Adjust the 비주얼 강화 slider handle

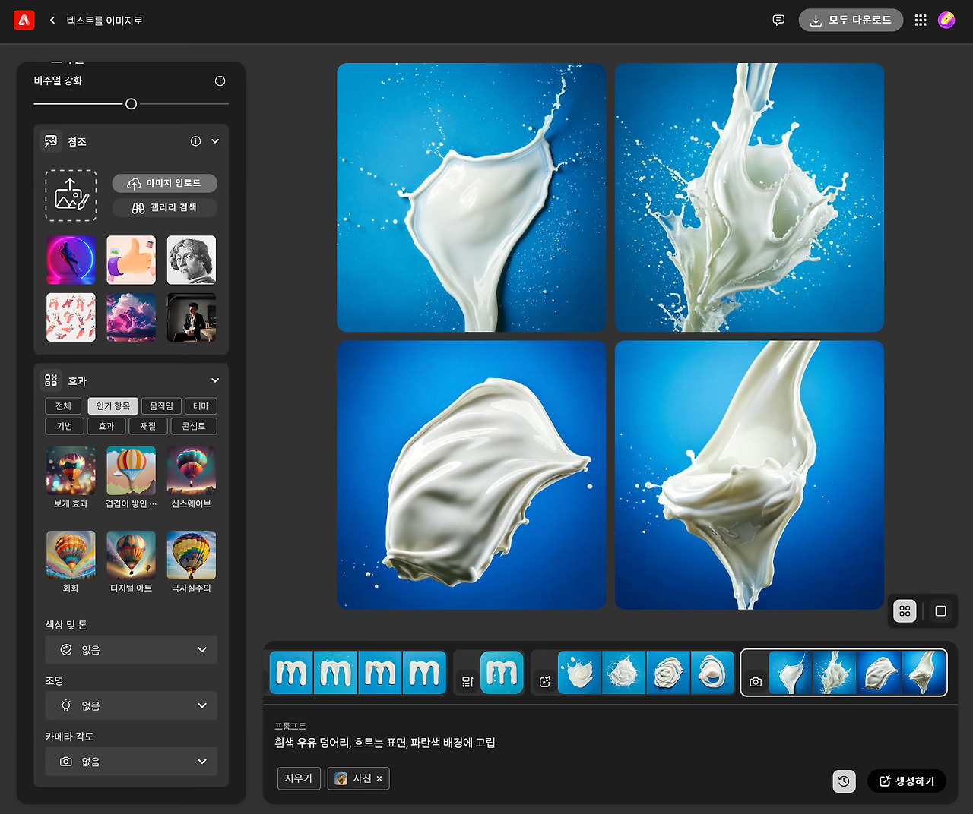[x=131, y=104]
